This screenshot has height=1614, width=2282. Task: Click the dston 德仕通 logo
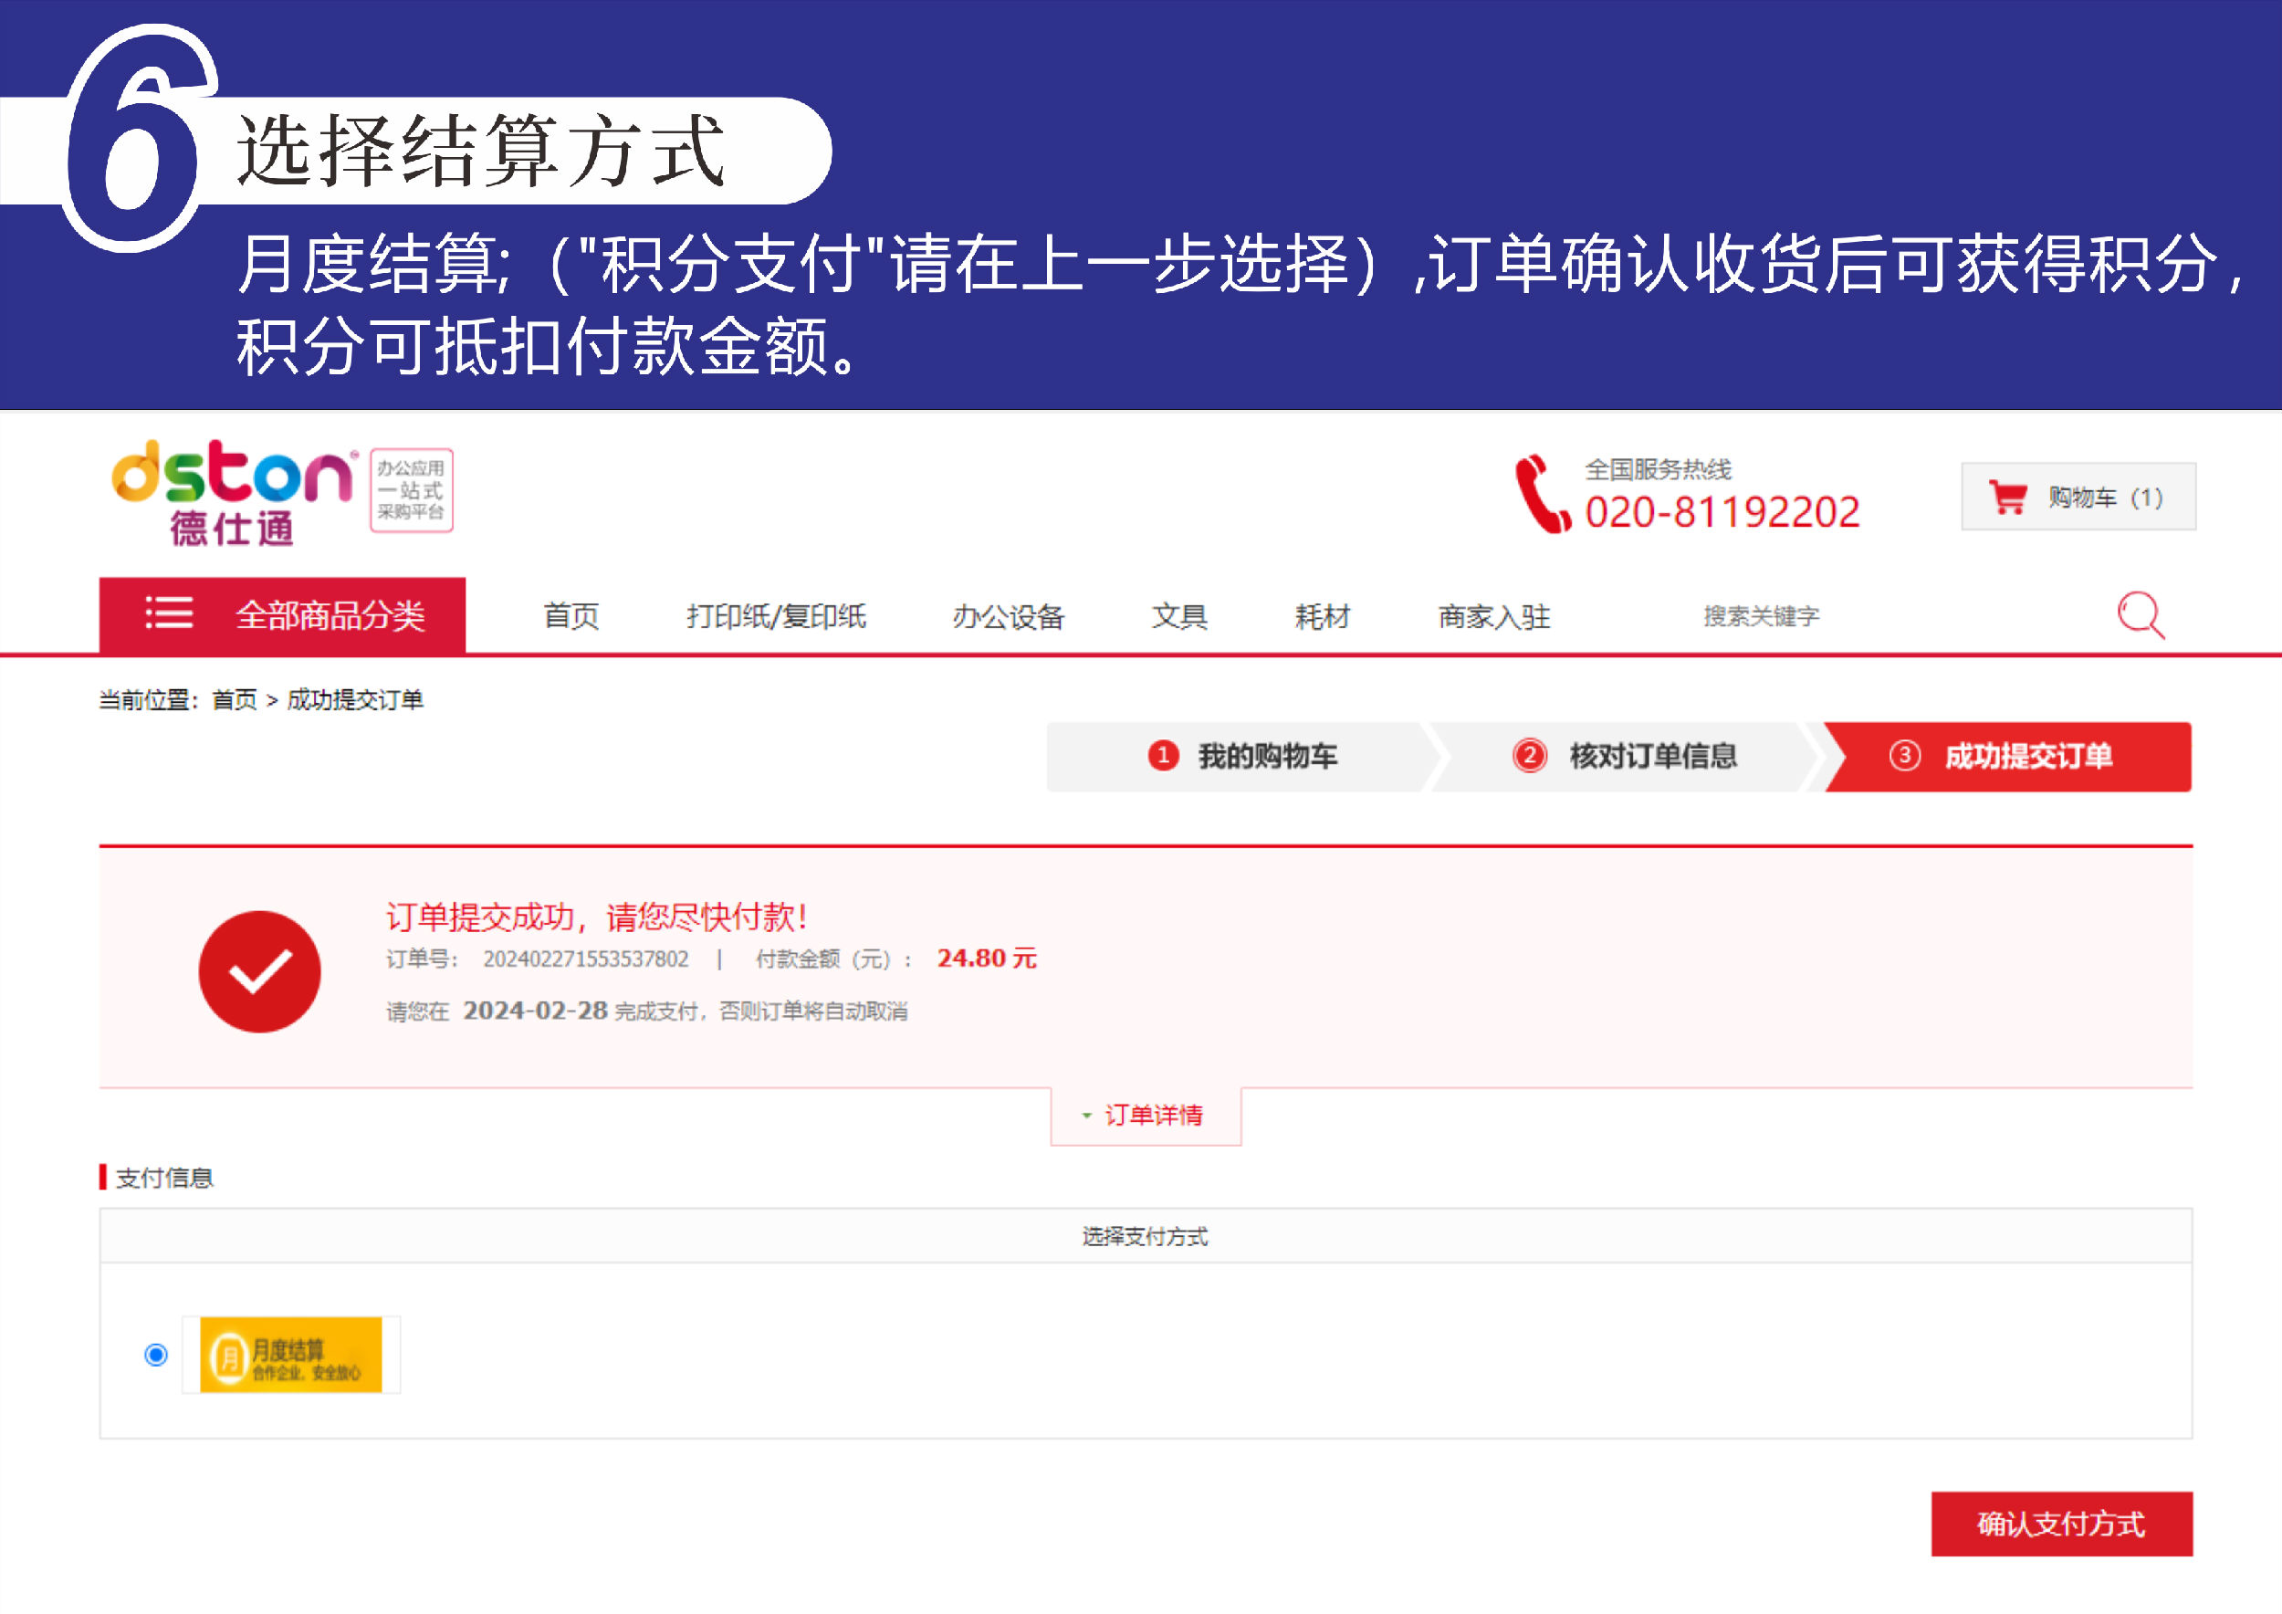[x=232, y=492]
